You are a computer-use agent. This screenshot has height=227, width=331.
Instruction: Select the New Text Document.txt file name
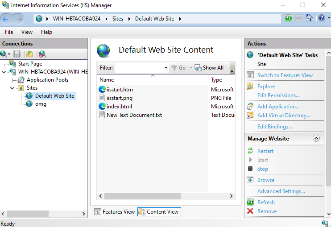[134, 115]
